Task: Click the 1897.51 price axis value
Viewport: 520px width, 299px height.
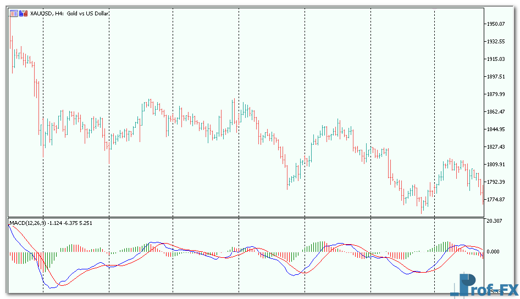Action: coord(496,77)
